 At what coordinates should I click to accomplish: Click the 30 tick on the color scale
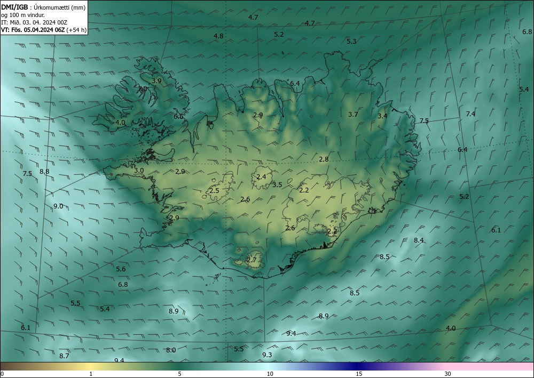(x=447, y=374)
